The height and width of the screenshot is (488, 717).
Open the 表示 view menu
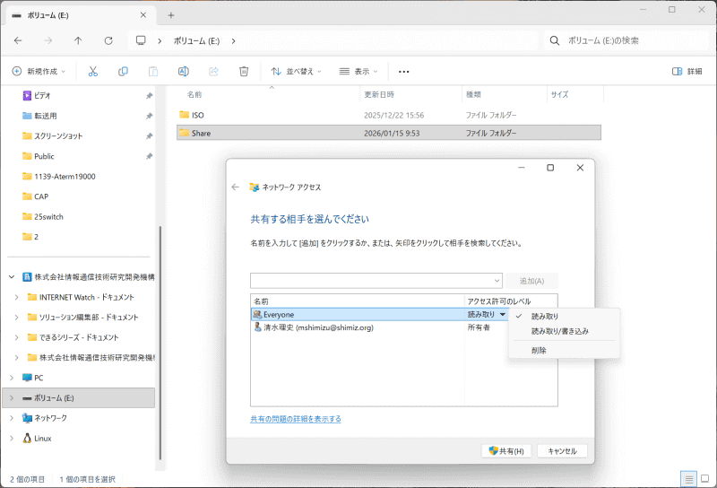(358, 72)
